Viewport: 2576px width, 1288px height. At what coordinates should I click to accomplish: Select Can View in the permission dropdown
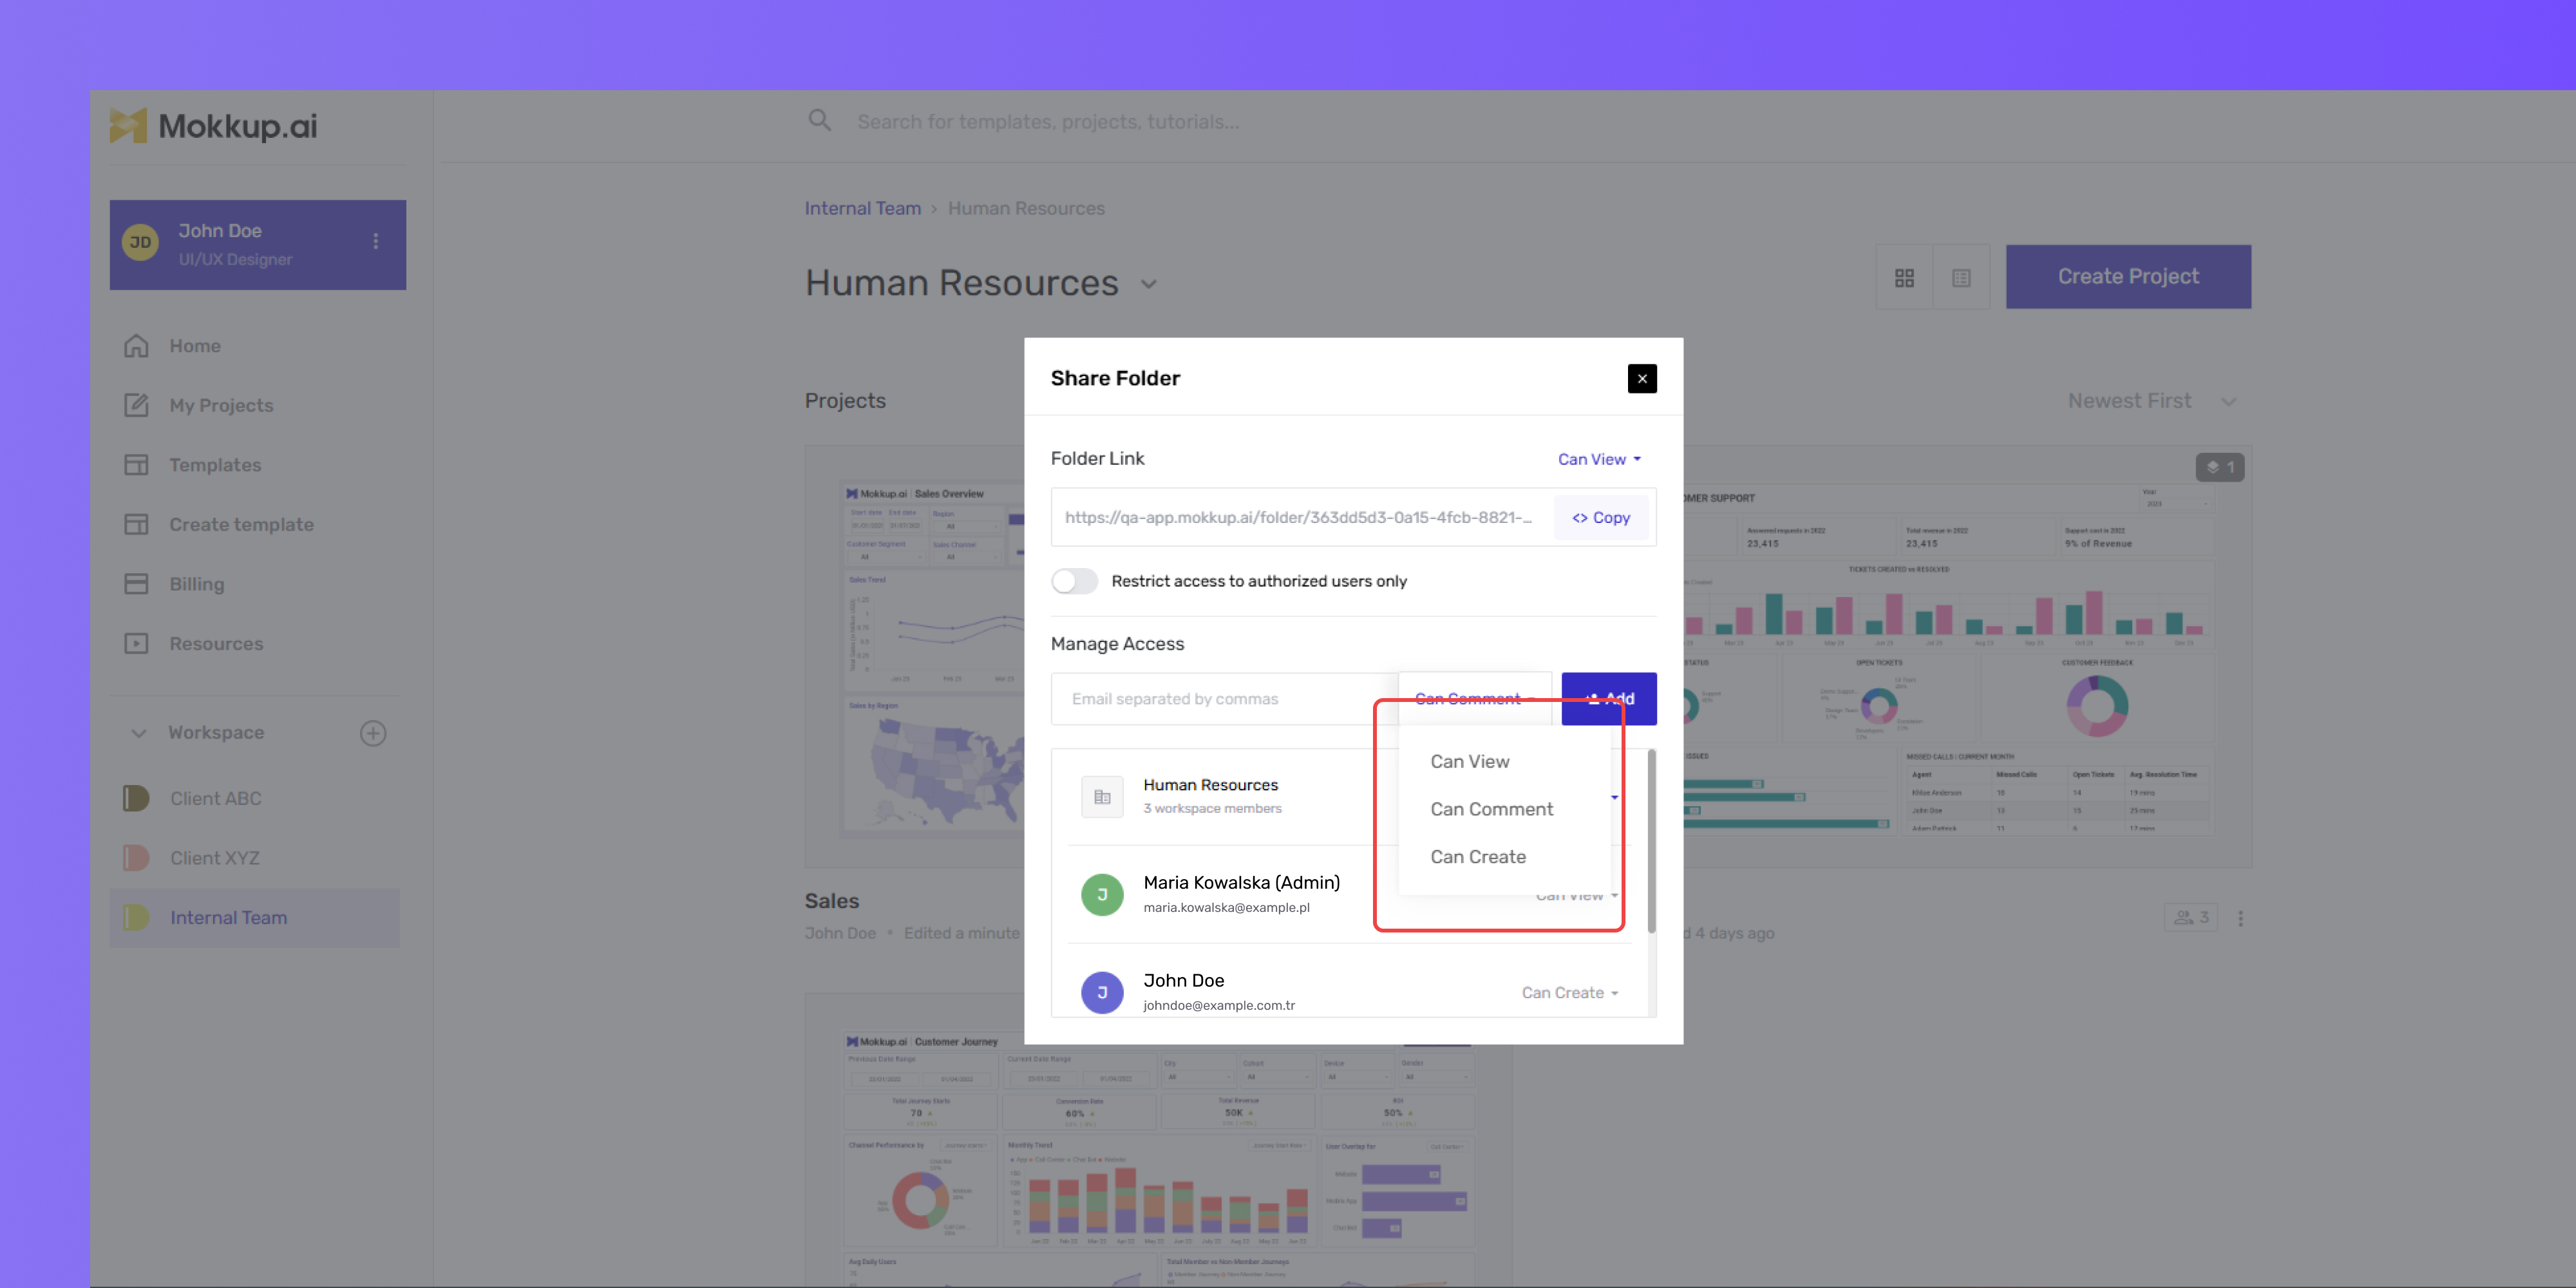(1469, 761)
